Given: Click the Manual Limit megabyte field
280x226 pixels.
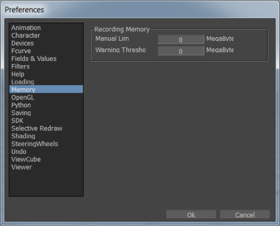Looking at the screenshot, I should (x=181, y=39).
